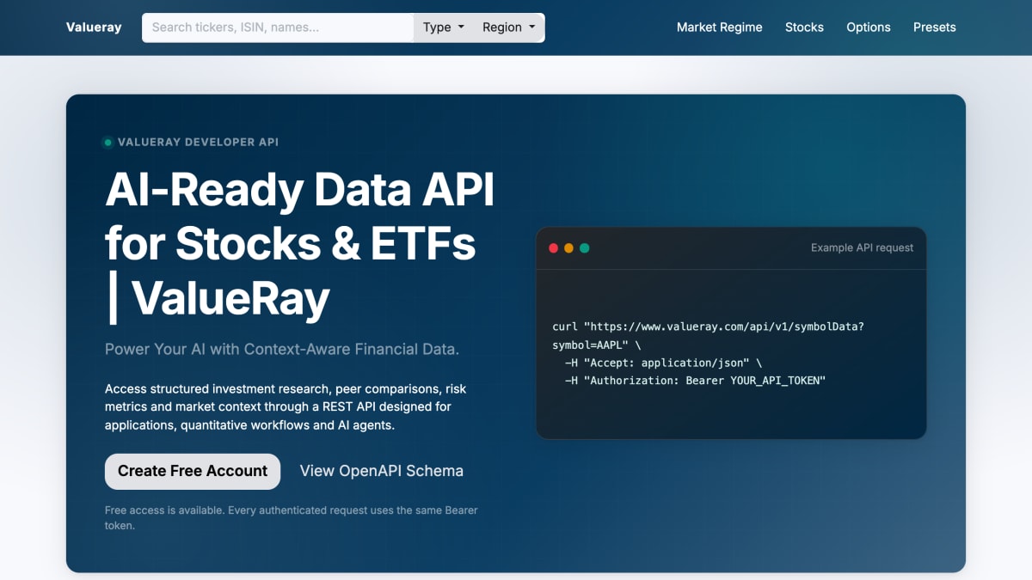Click the Valueray logo in the header
Viewport: 1032px width, 580px height.
point(94,27)
